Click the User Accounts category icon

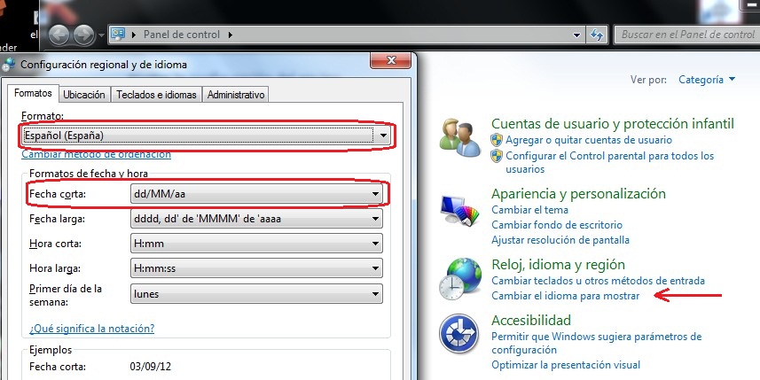[x=460, y=136]
